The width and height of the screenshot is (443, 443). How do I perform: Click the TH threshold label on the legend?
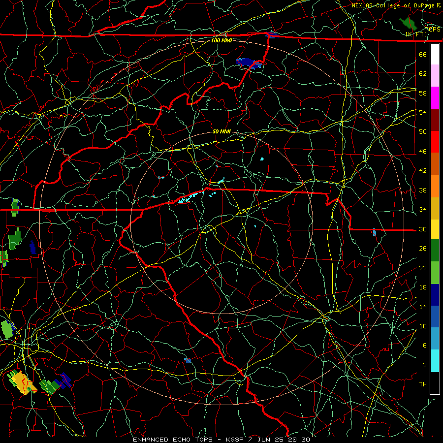[x=423, y=384]
